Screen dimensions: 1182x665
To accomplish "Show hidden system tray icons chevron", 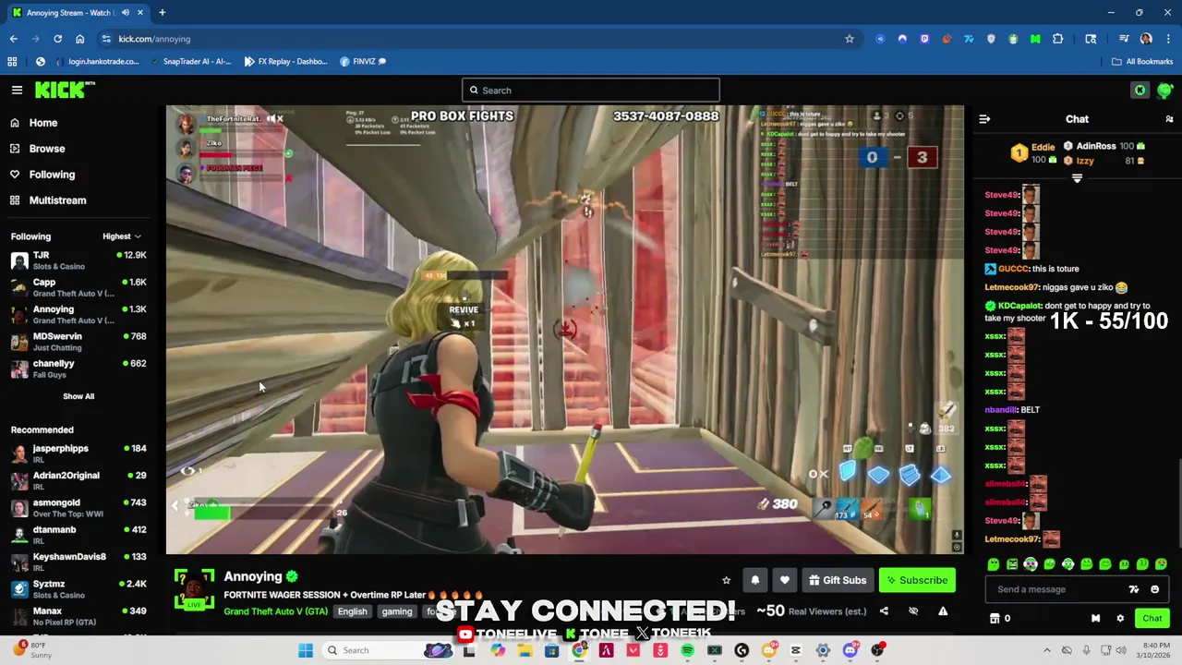I will pyautogui.click(x=1046, y=650).
